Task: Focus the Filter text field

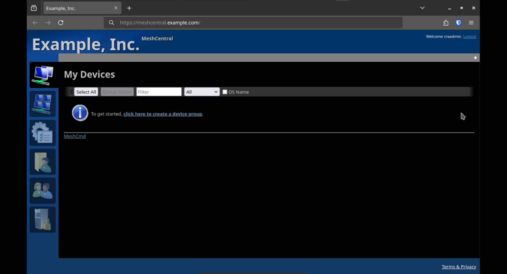Action: pos(159,92)
